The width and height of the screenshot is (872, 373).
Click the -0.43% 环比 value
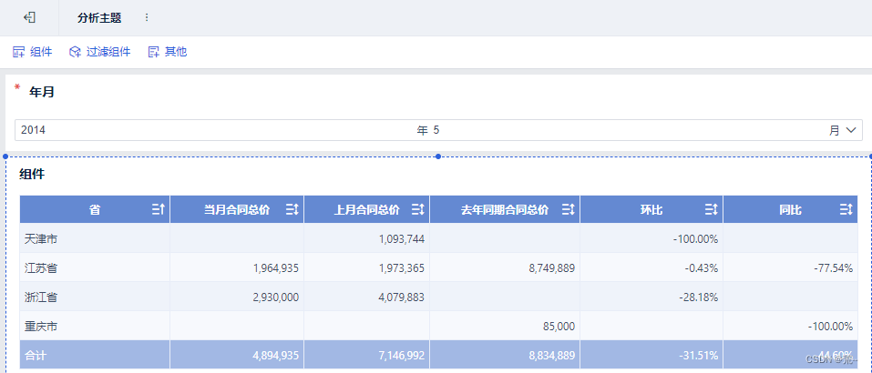click(x=702, y=268)
